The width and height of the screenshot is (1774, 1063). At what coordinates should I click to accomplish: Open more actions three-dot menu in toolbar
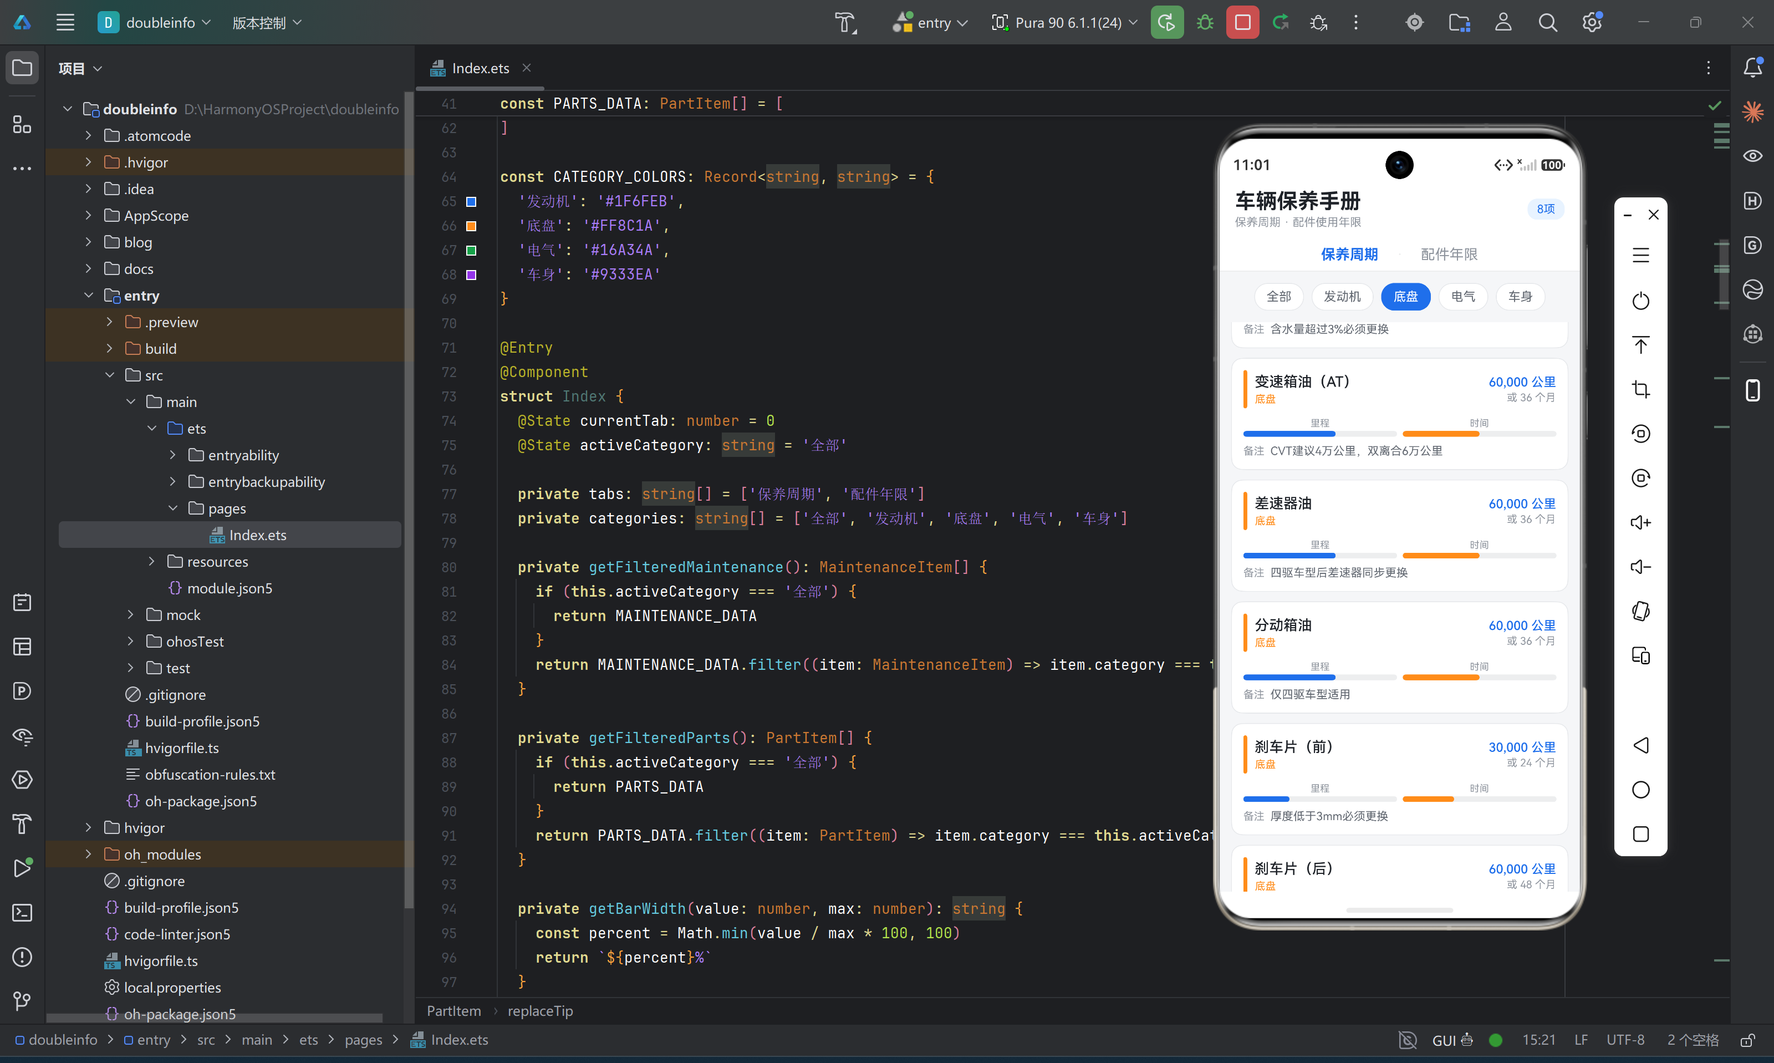click(x=1355, y=22)
